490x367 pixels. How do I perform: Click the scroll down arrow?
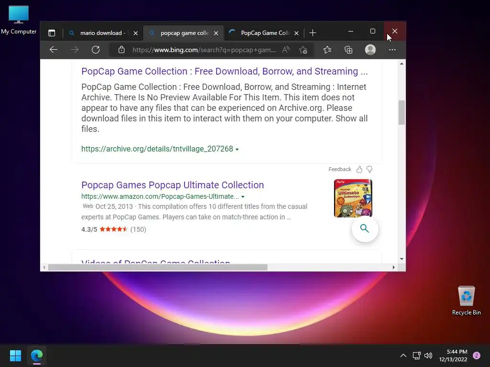(x=401, y=259)
